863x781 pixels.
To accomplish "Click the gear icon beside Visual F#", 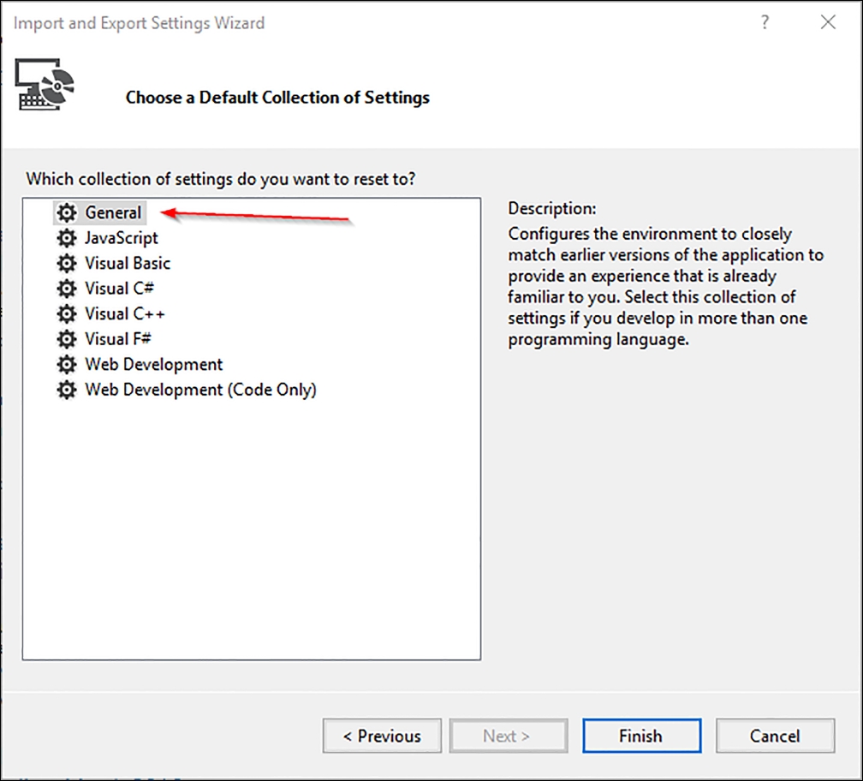I will [67, 339].
